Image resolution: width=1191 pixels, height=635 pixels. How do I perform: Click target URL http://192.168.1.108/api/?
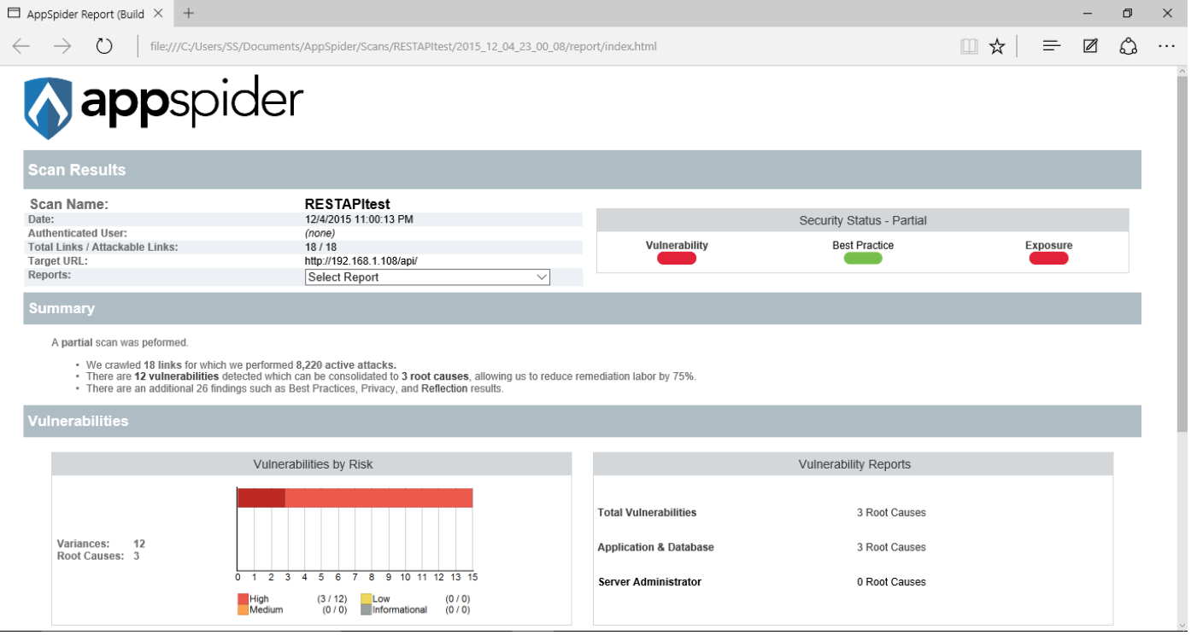click(361, 261)
